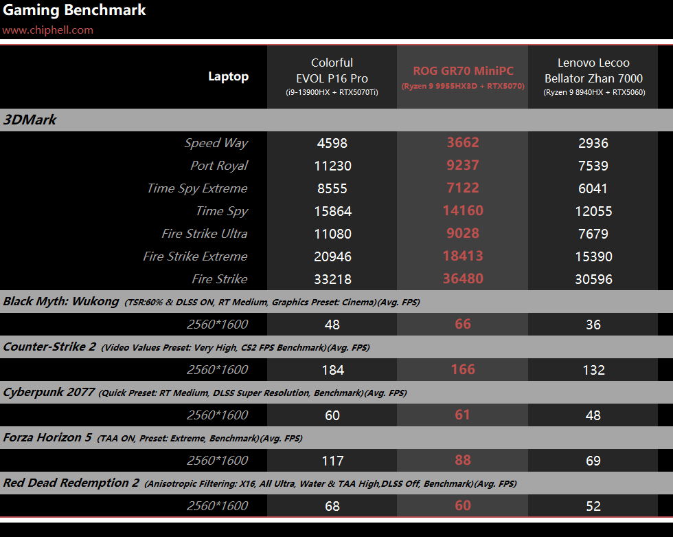Viewport: 673px width, 537px height.
Task: Select ROG GR70 MiniPC column header
Action: [463, 77]
